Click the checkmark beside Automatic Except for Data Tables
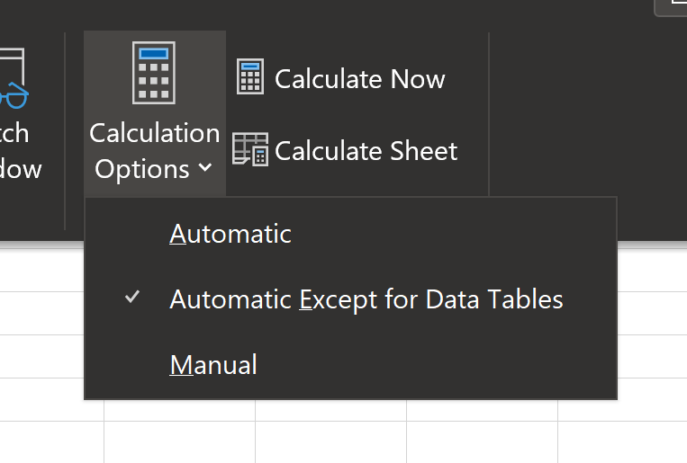 (132, 298)
